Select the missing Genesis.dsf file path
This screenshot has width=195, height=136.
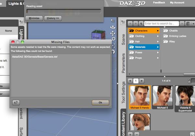(35, 57)
